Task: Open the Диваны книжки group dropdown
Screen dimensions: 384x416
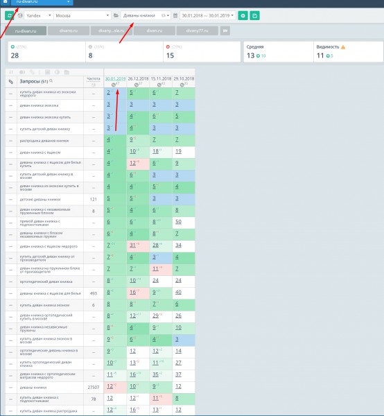Action: 146,16
